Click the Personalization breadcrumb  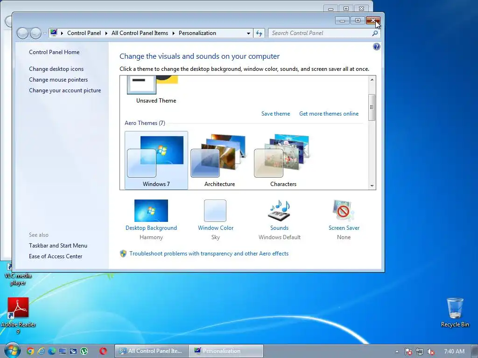tap(197, 33)
